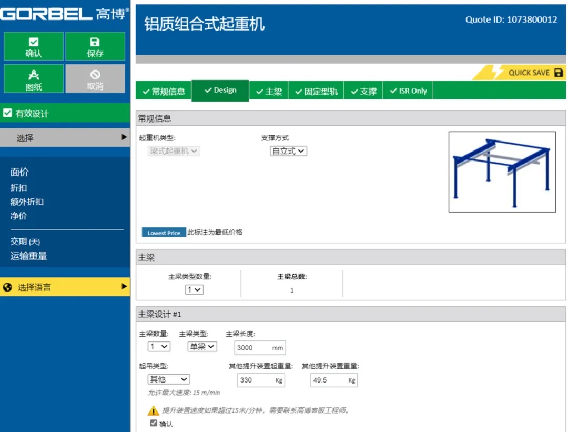
Task: Click the QUICK SAVE floppy icon
Action: point(559,73)
